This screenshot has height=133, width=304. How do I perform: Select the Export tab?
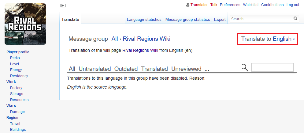[x=220, y=19]
